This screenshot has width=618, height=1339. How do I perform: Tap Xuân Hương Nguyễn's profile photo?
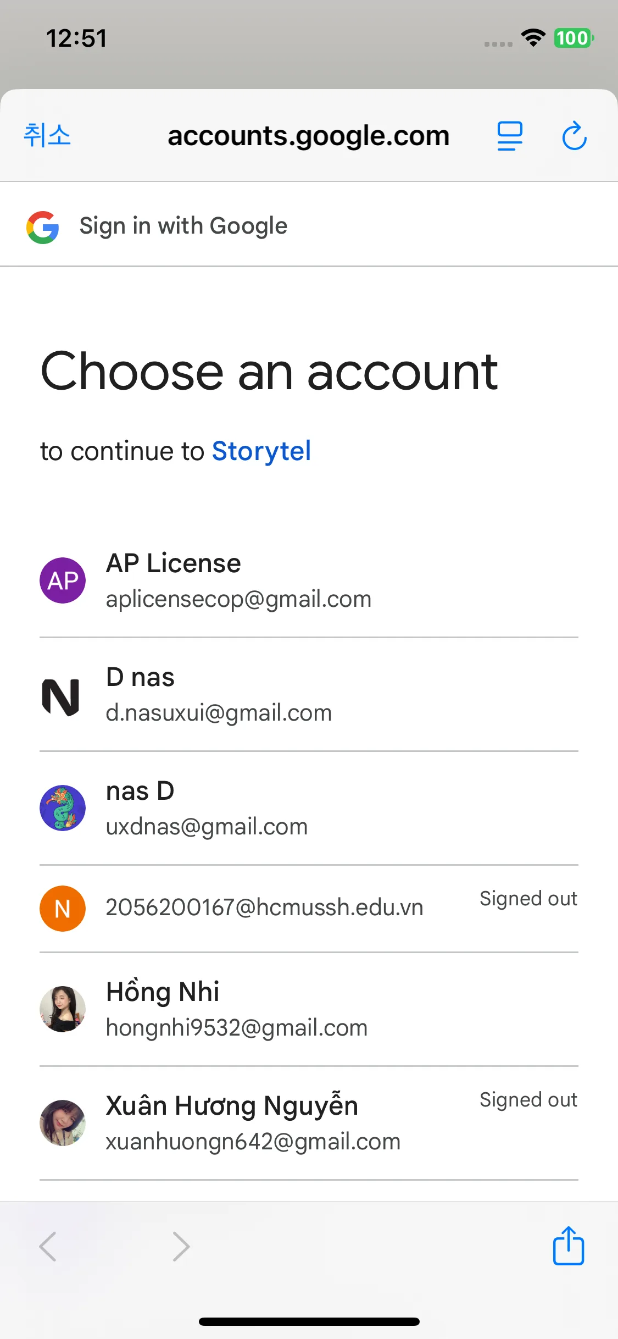pos(63,1123)
